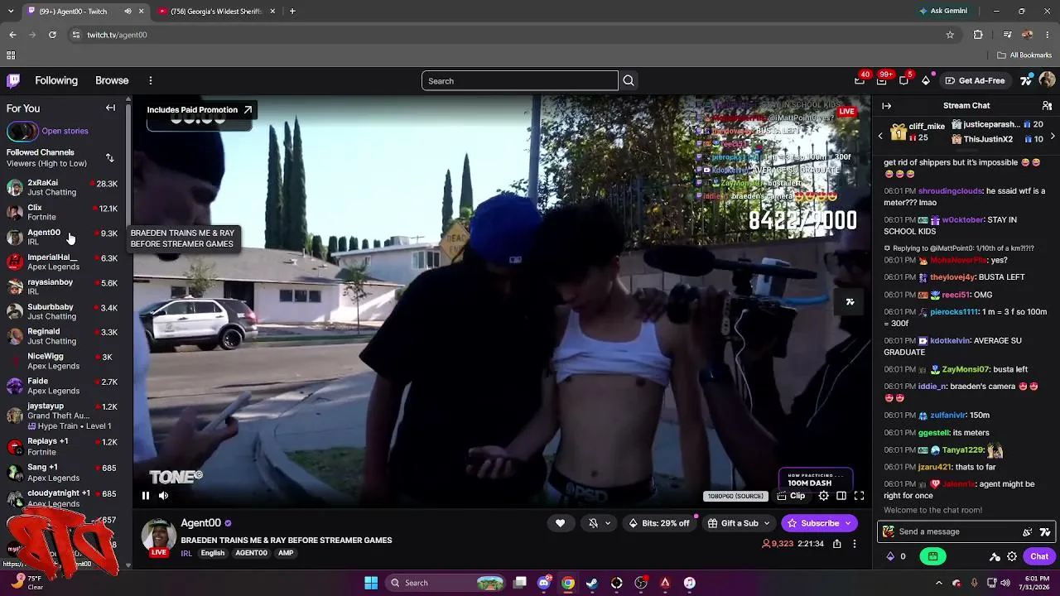1060x596 pixels.
Task: Open the Agent00 channel name link
Action: point(201,523)
